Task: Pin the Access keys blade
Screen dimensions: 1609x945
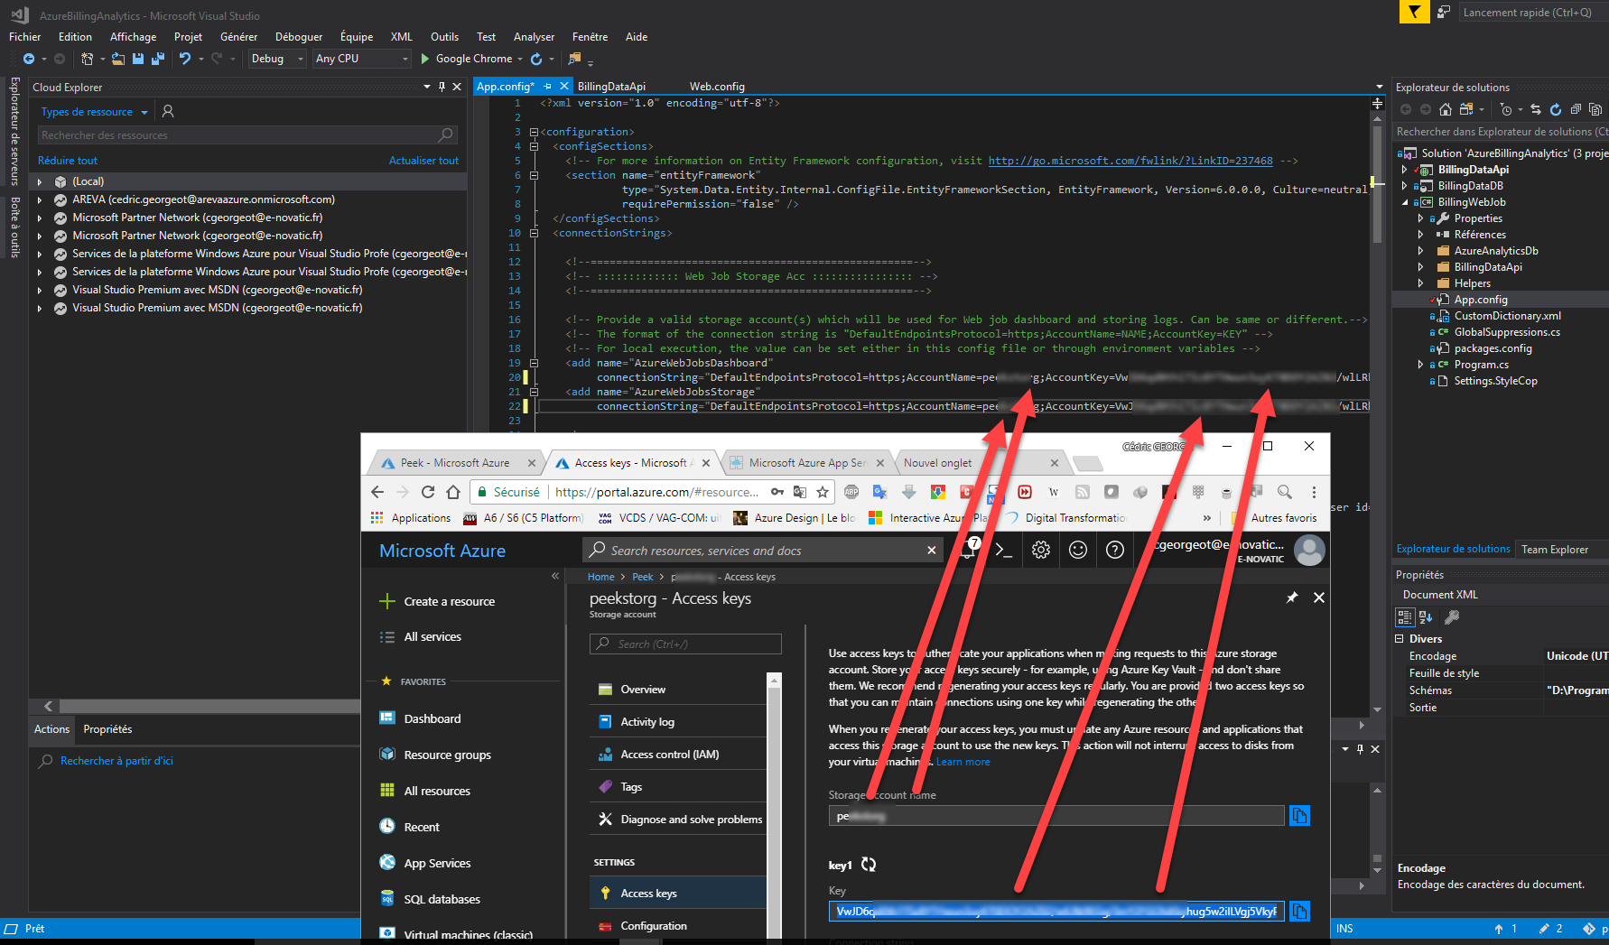Action: tap(1292, 598)
